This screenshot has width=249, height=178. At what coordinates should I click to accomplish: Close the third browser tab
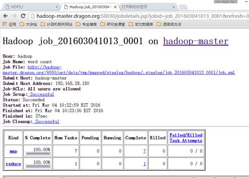coord(173,7)
